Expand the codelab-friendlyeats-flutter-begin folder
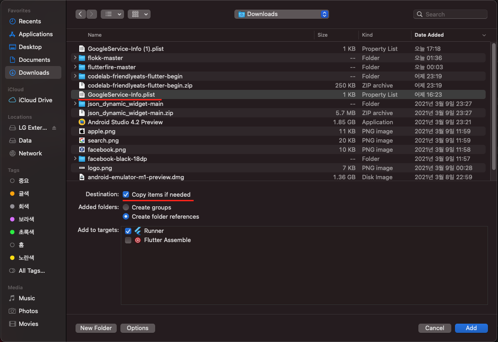 [x=75, y=77]
